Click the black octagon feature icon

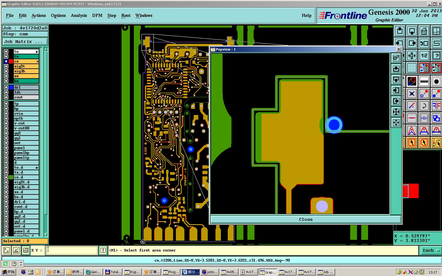coord(436,81)
